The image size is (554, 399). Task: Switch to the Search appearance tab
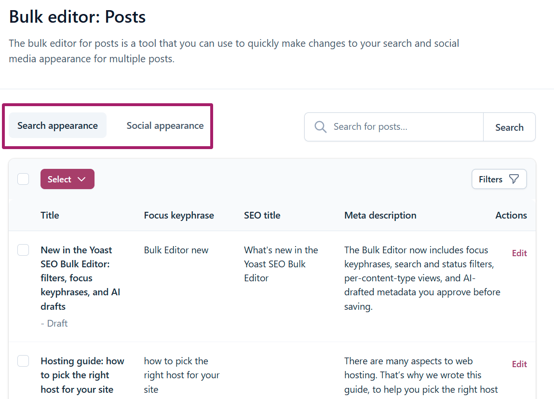(57, 125)
